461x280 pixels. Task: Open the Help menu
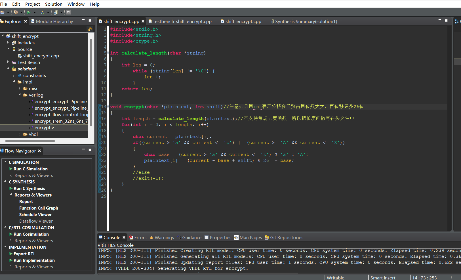[94, 4]
